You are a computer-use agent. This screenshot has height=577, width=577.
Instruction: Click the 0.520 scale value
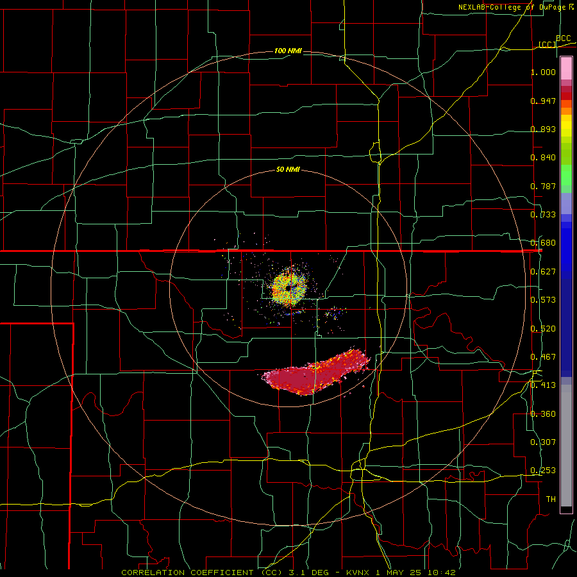pyautogui.click(x=543, y=329)
